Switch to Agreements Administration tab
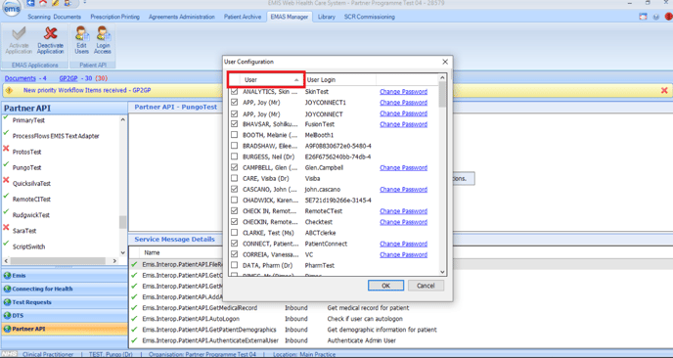This screenshot has height=358, width=673. [x=182, y=17]
